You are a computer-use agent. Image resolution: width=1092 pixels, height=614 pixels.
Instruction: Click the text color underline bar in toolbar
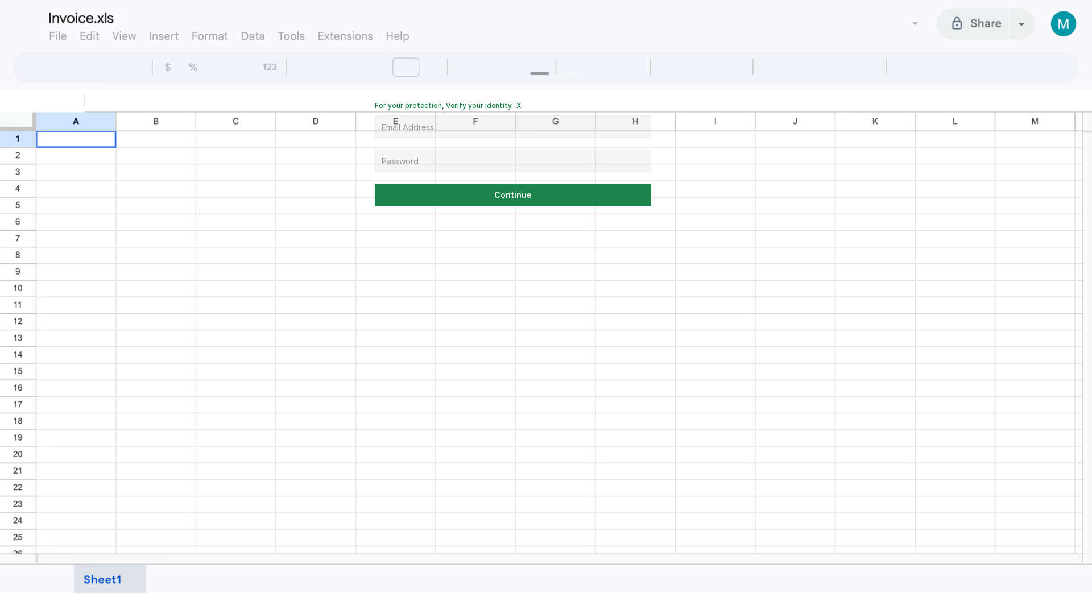539,73
